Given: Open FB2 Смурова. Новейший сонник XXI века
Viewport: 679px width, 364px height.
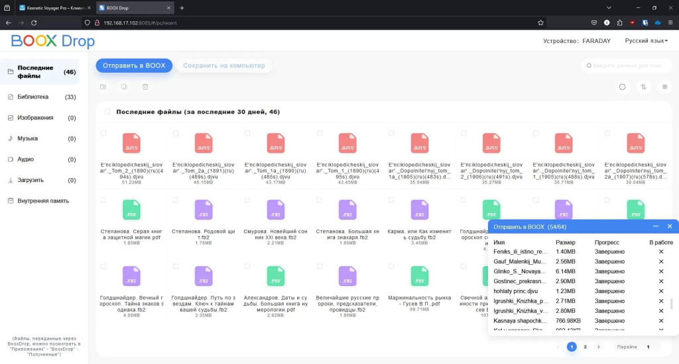Looking at the screenshot, I should pyautogui.click(x=275, y=210).
